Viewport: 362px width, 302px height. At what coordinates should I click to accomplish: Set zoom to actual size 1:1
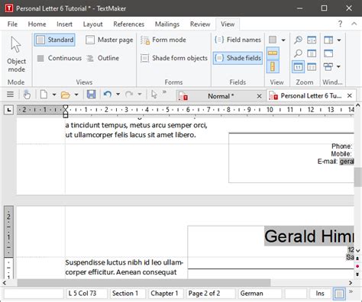(298, 67)
